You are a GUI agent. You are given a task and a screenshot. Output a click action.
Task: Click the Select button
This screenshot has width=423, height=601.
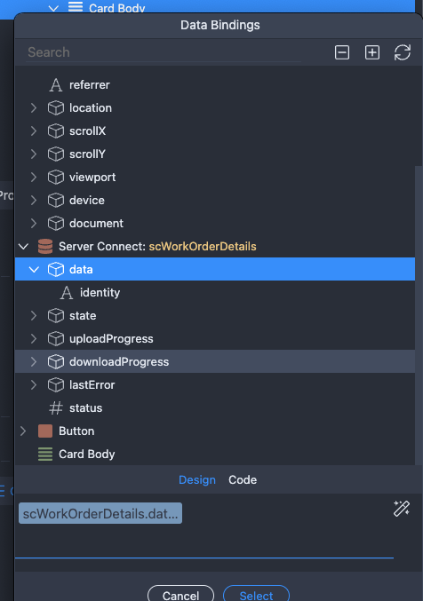(x=256, y=595)
